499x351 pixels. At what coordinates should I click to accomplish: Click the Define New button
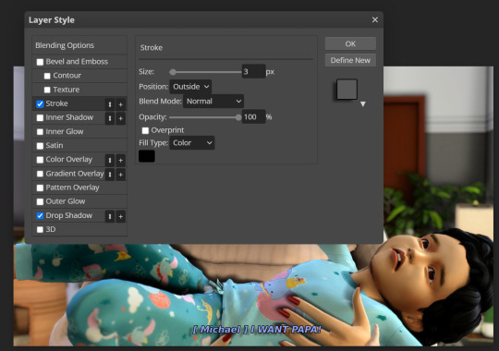tap(350, 60)
